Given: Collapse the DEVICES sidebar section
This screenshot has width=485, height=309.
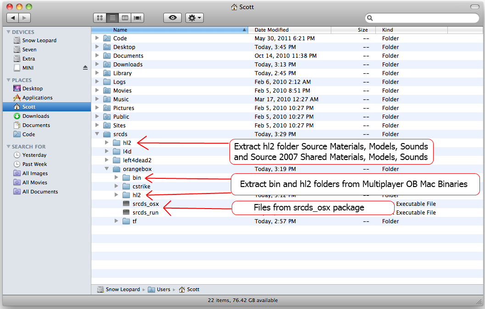Looking at the screenshot, I should [x=8, y=32].
